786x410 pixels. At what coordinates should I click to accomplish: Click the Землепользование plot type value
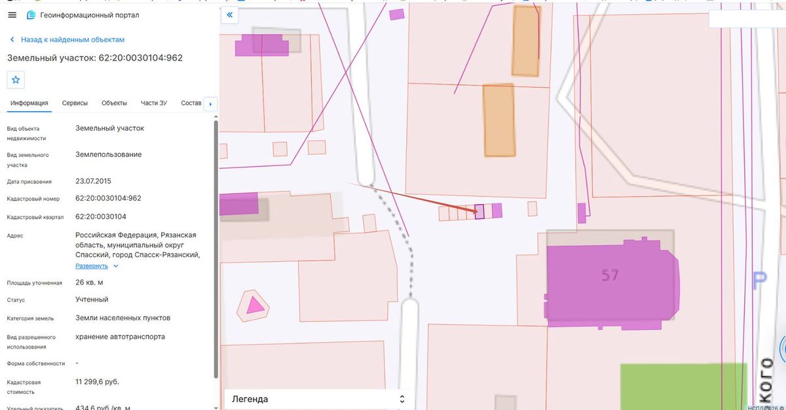click(x=109, y=155)
